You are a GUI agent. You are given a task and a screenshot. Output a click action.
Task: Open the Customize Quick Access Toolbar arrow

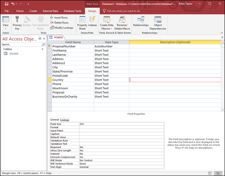pyautogui.click(x=28, y=4)
